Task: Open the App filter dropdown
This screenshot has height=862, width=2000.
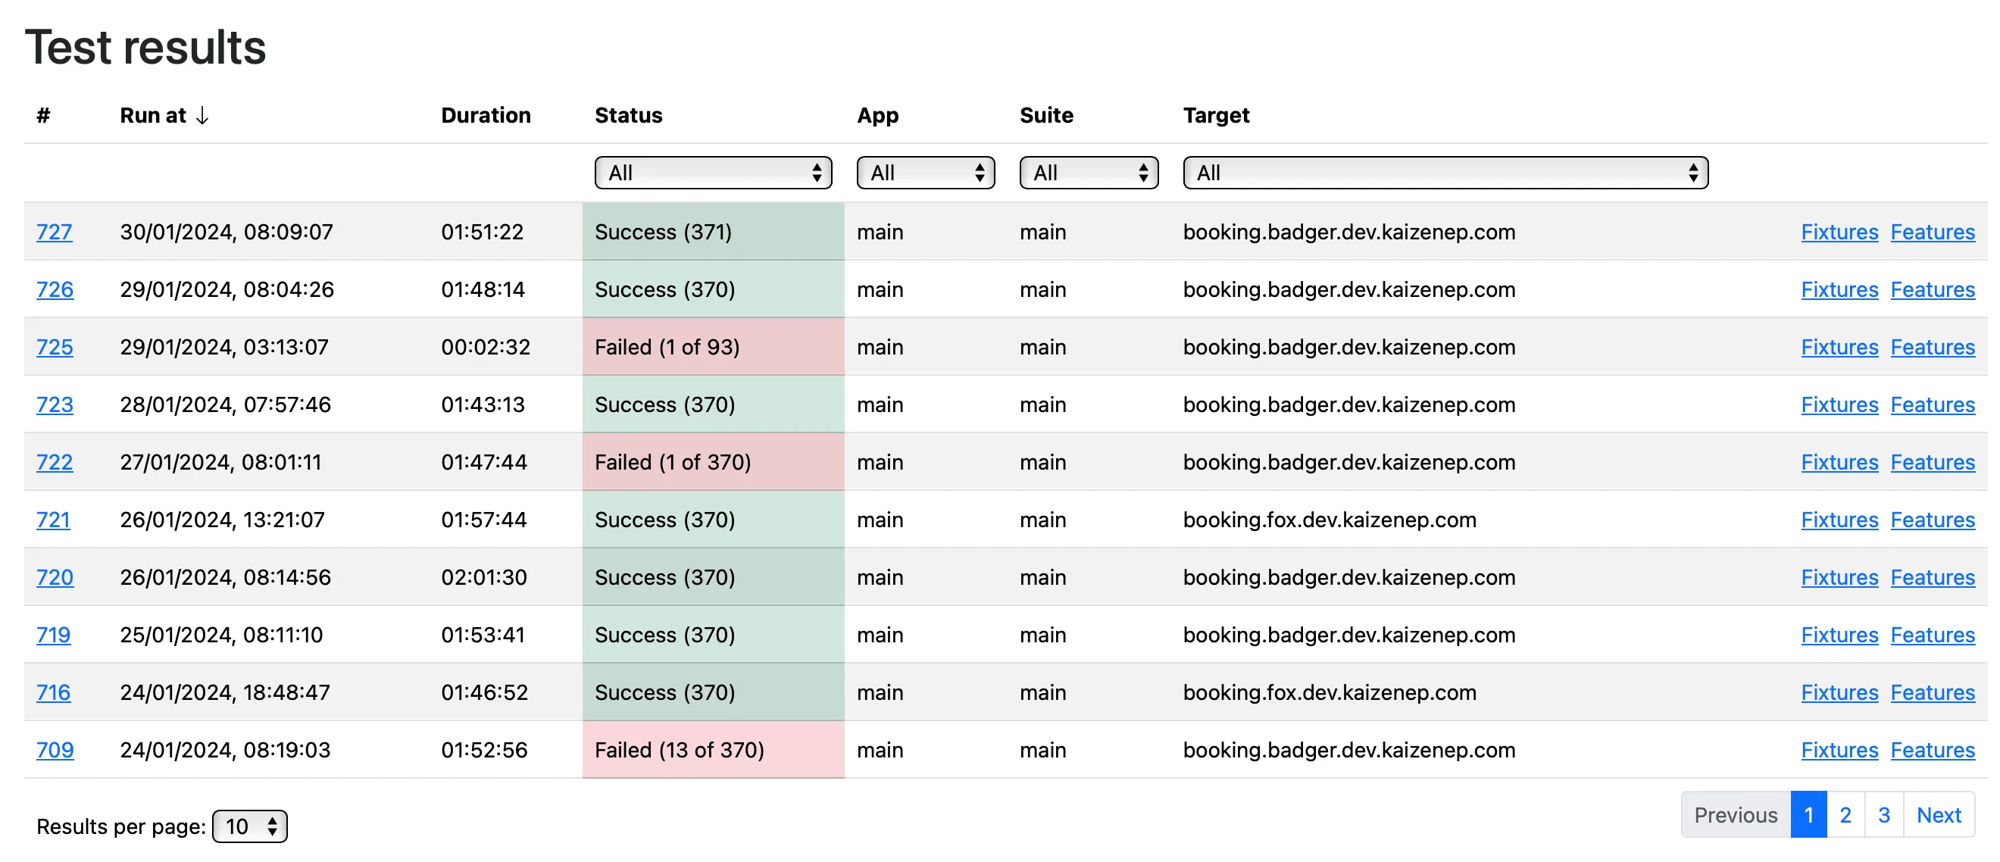Action: [x=925, y=173]
